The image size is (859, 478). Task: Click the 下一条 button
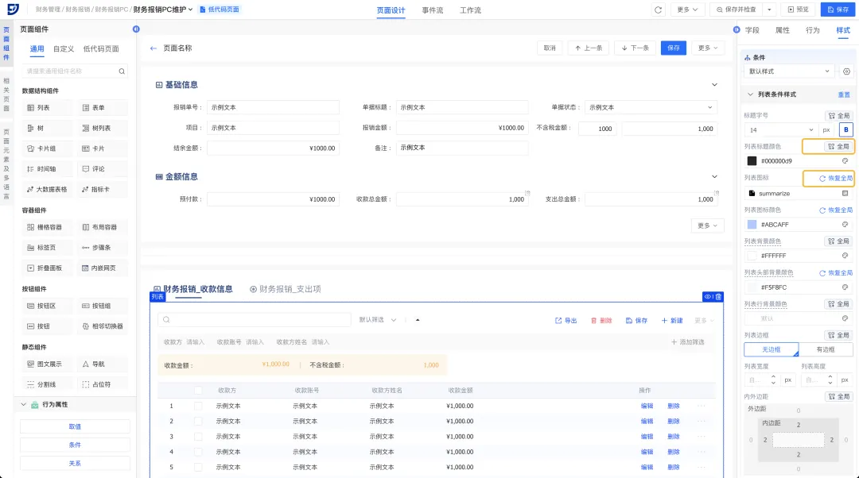(x=636, y=48)
